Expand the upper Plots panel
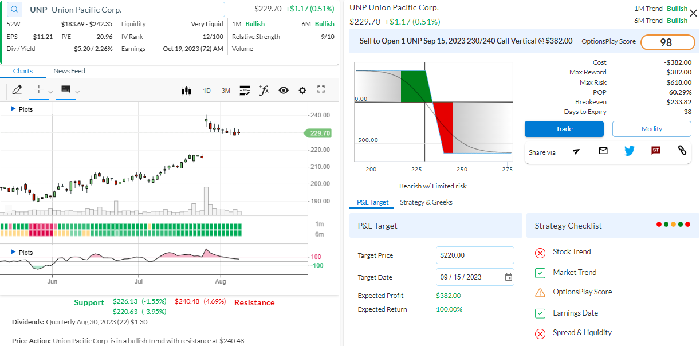This screenshot has width=700, height=346. tap(22, 109)
